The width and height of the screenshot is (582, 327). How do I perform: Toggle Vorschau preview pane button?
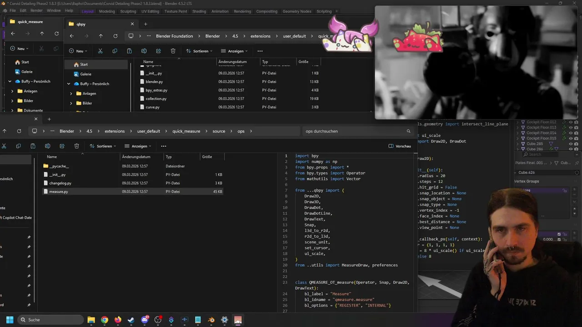pos(400,146)
